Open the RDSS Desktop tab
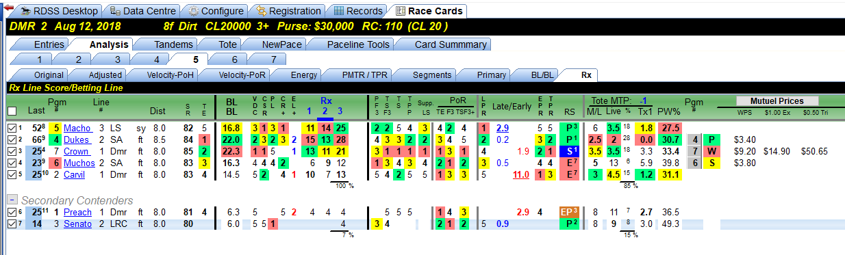845x255 pixels. (x=60, y=11)
